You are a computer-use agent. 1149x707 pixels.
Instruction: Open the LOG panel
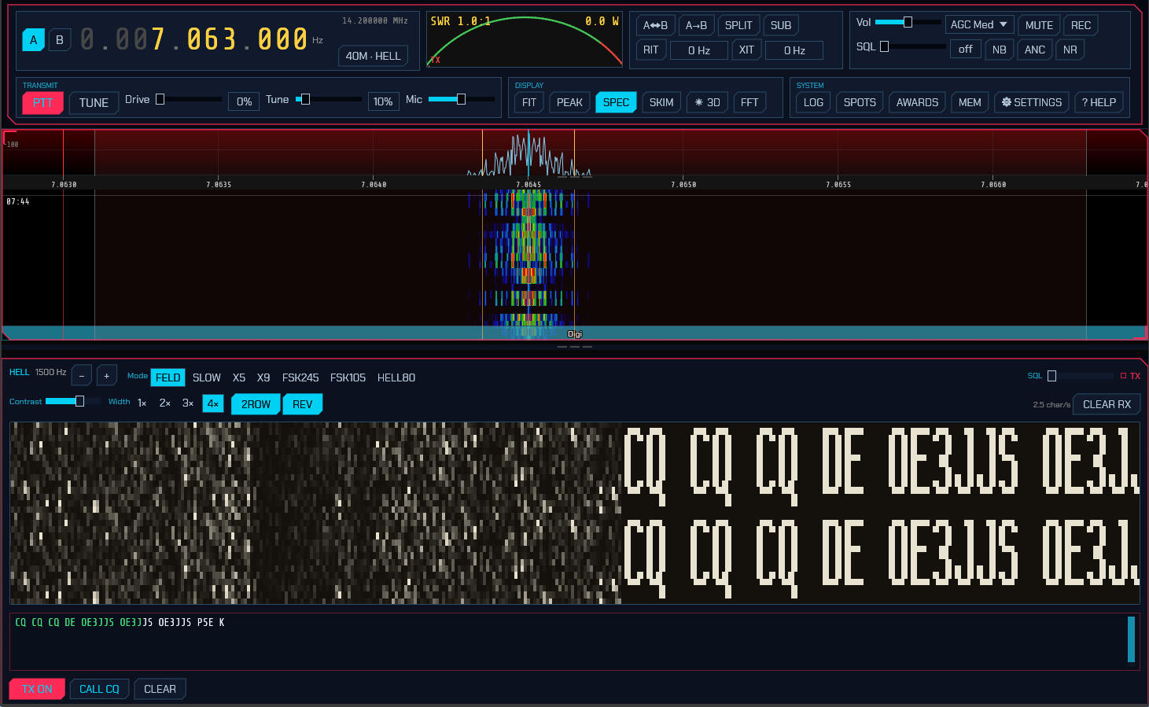813,102
